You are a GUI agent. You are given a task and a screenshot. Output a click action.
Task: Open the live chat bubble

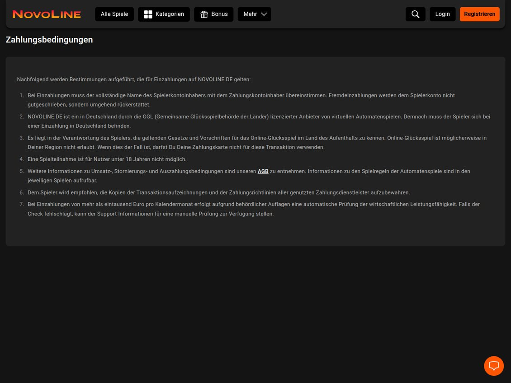pos(494,366)
